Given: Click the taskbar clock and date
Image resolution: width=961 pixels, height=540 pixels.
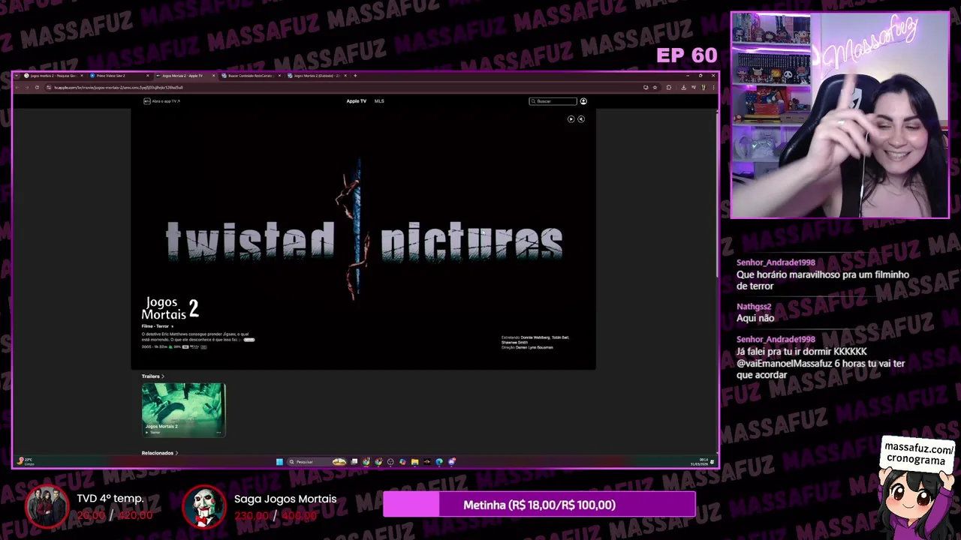Looking at the screenshot, I should pos(700,462).
